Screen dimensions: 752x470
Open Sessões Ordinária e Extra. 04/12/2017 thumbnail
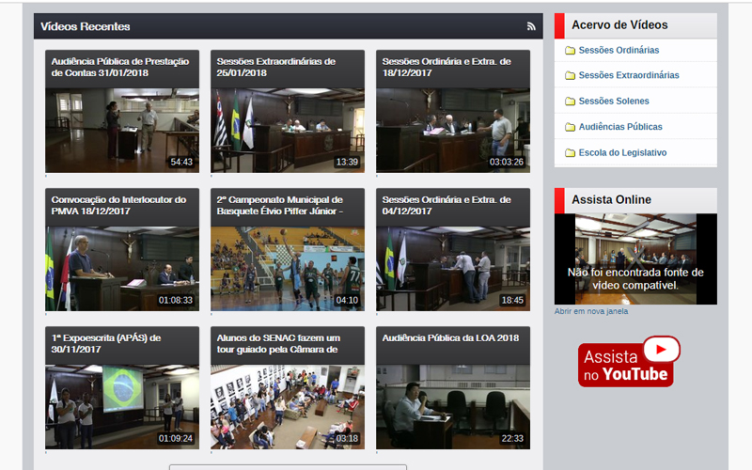point(453,269)
